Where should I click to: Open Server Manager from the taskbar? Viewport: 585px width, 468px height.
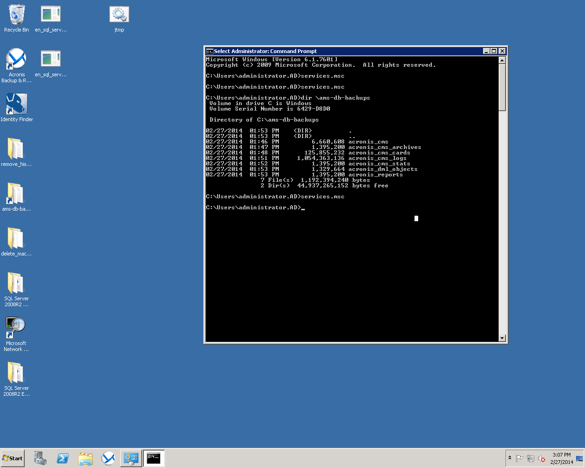click(40, 458)
